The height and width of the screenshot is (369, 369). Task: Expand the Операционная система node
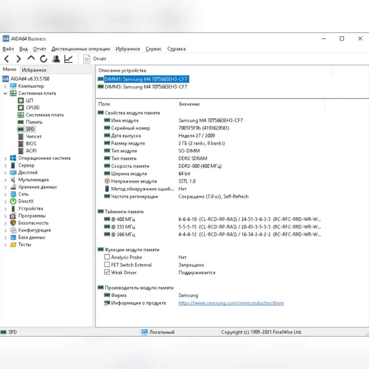tap(5, 158)
